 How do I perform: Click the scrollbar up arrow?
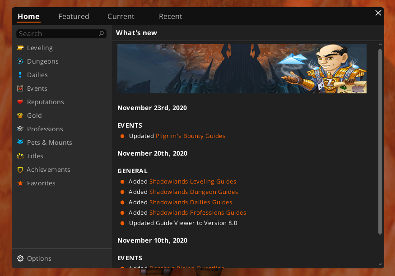pyautogui.click(x=380, y=45)
